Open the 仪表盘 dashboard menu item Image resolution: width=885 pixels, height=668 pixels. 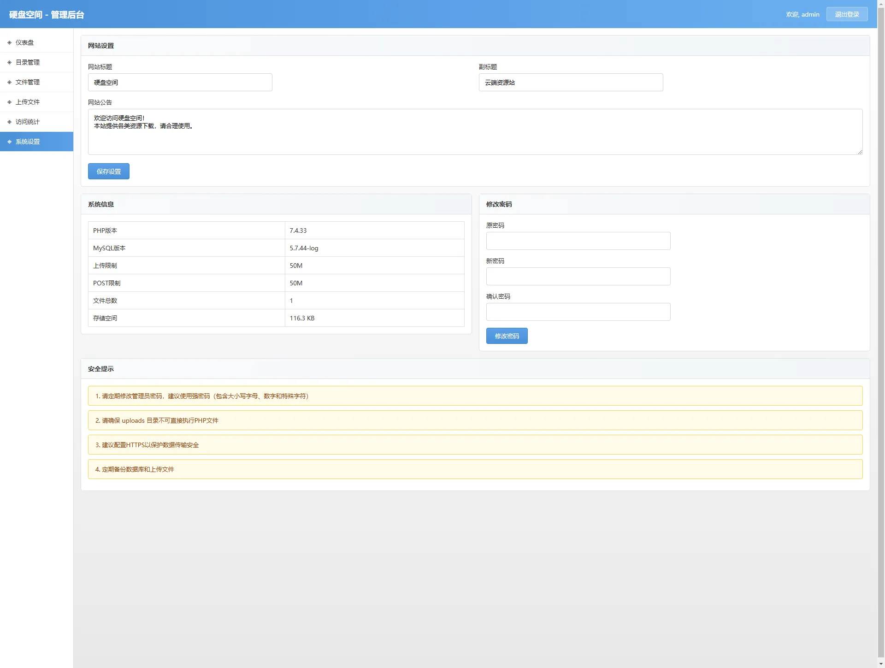[x=25, y=42]
